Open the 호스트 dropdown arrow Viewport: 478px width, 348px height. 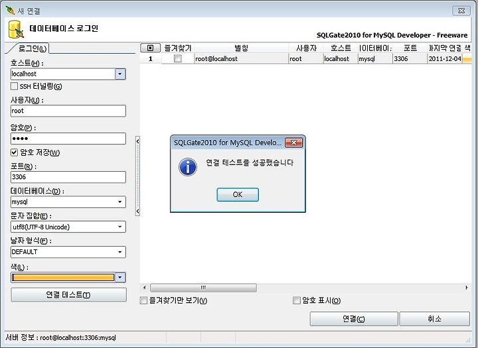click(120, 74)
